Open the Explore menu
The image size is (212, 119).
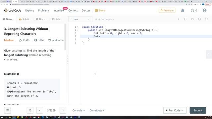(x=29, y=10)
